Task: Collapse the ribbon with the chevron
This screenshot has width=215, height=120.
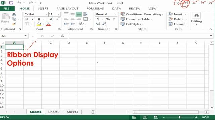Action: (211, 29)
